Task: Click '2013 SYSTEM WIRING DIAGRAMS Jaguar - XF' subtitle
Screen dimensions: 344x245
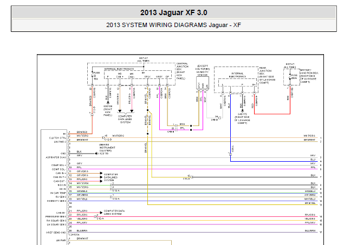Action: (x=173, y=25)
